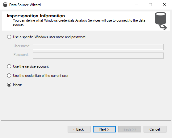Click into the User name text field
The width and height of the screenshot is (172, 138).
click(98, 47)
